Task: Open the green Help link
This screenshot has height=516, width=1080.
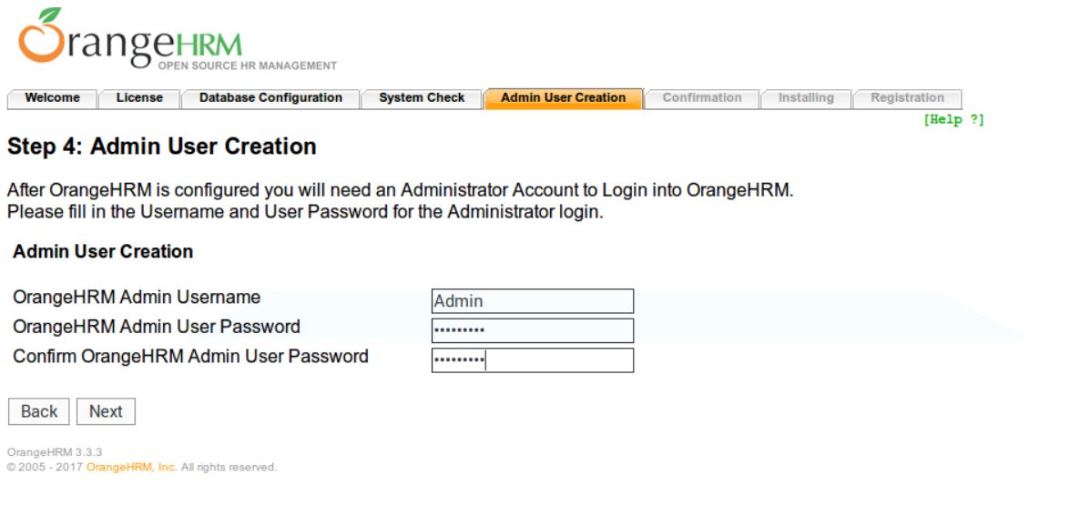Action: [953, 120]
